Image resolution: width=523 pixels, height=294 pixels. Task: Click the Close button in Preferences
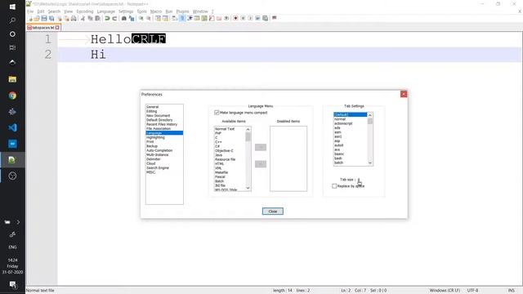tap(272, 212)
